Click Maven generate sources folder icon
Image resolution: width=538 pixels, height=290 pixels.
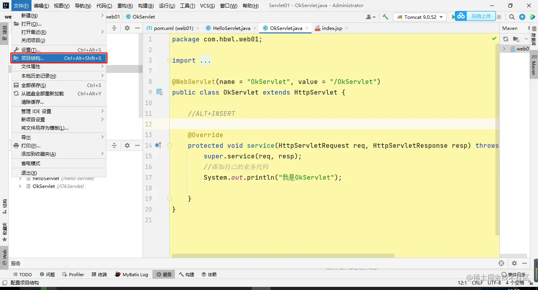point(517,39)
